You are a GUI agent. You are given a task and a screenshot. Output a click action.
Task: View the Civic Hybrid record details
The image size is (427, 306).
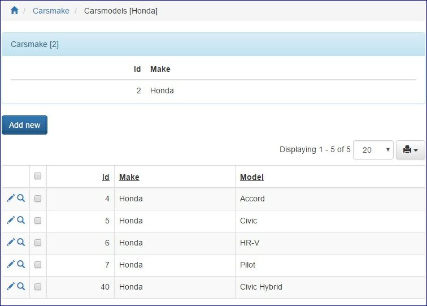coord(21,286)
